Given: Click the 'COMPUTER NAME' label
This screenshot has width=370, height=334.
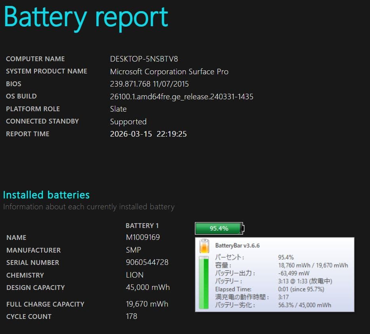Looking at the screenshot, I should point(35,59).
